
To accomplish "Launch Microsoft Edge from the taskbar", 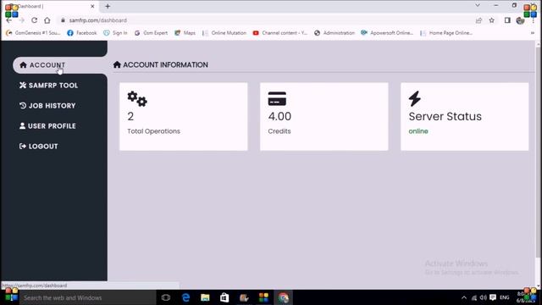I will point(185,297).
